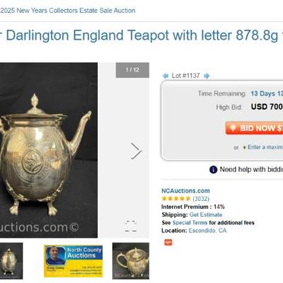Go to the previous lot arrow

(166, 76)
